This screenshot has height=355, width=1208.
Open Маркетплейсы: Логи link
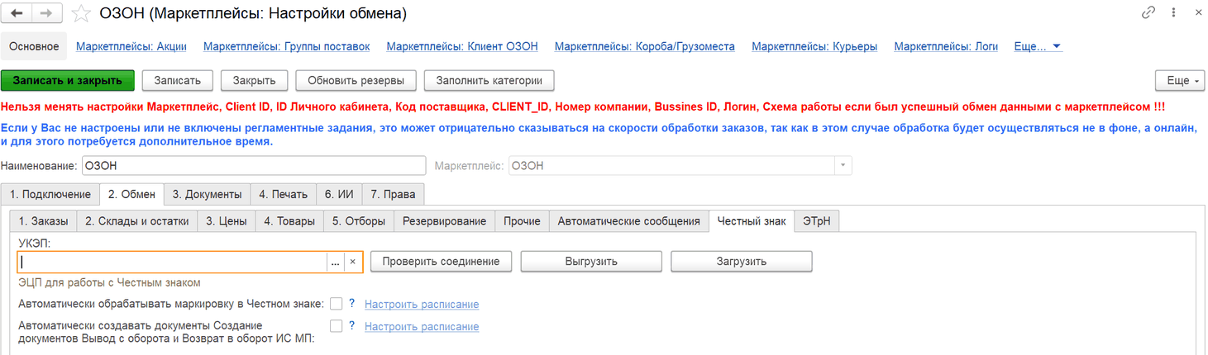tap(946, 46)
